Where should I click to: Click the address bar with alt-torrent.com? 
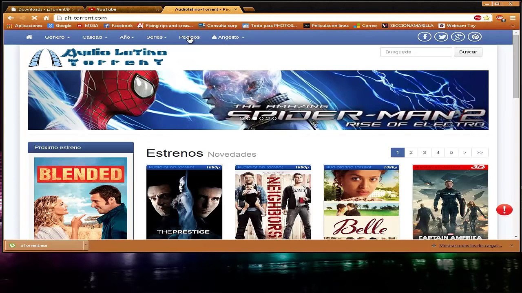click(x=265, y=18)
